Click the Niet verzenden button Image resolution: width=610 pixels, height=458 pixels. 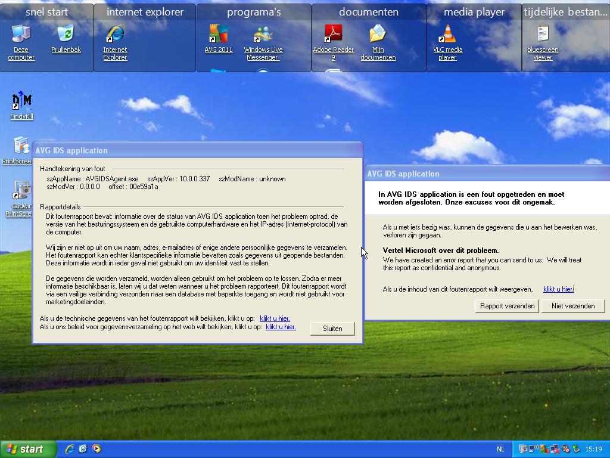pos(573,306)
